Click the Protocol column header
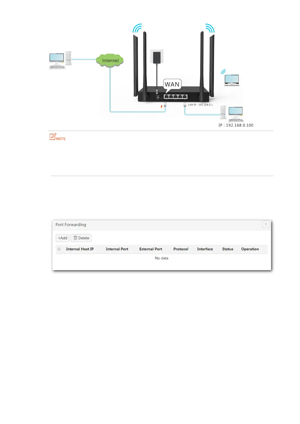The image size is (300, 424). tap(181, 249)
